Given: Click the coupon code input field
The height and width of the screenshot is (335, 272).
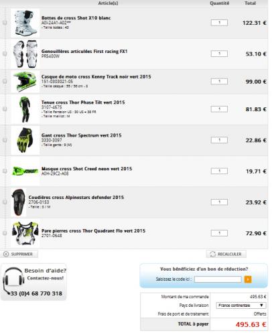Looking at the screenshot, I should point(218,279).
